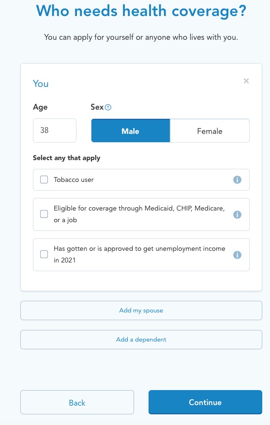Click the You section heading
Viewport: 270px width, 425px height.
coord(41,83)
